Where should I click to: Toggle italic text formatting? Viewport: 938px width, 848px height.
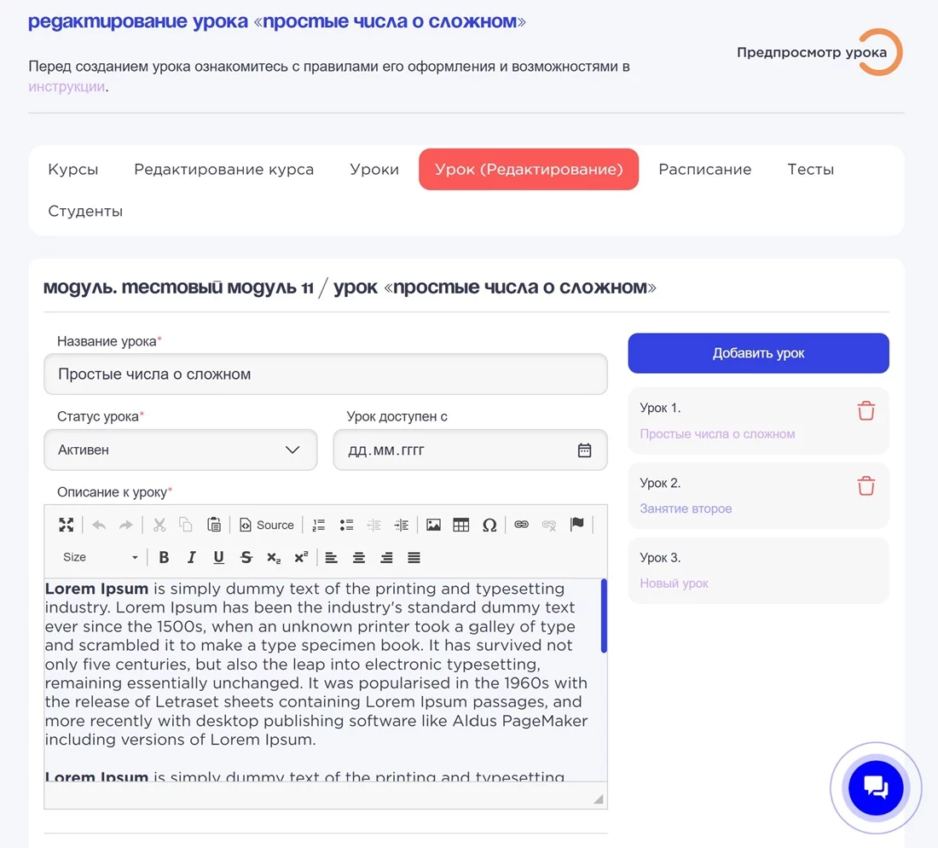click(x=191, y=557)
